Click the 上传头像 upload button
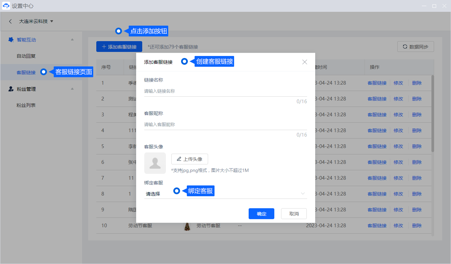 pyautogui.click(x=190, y=159)
